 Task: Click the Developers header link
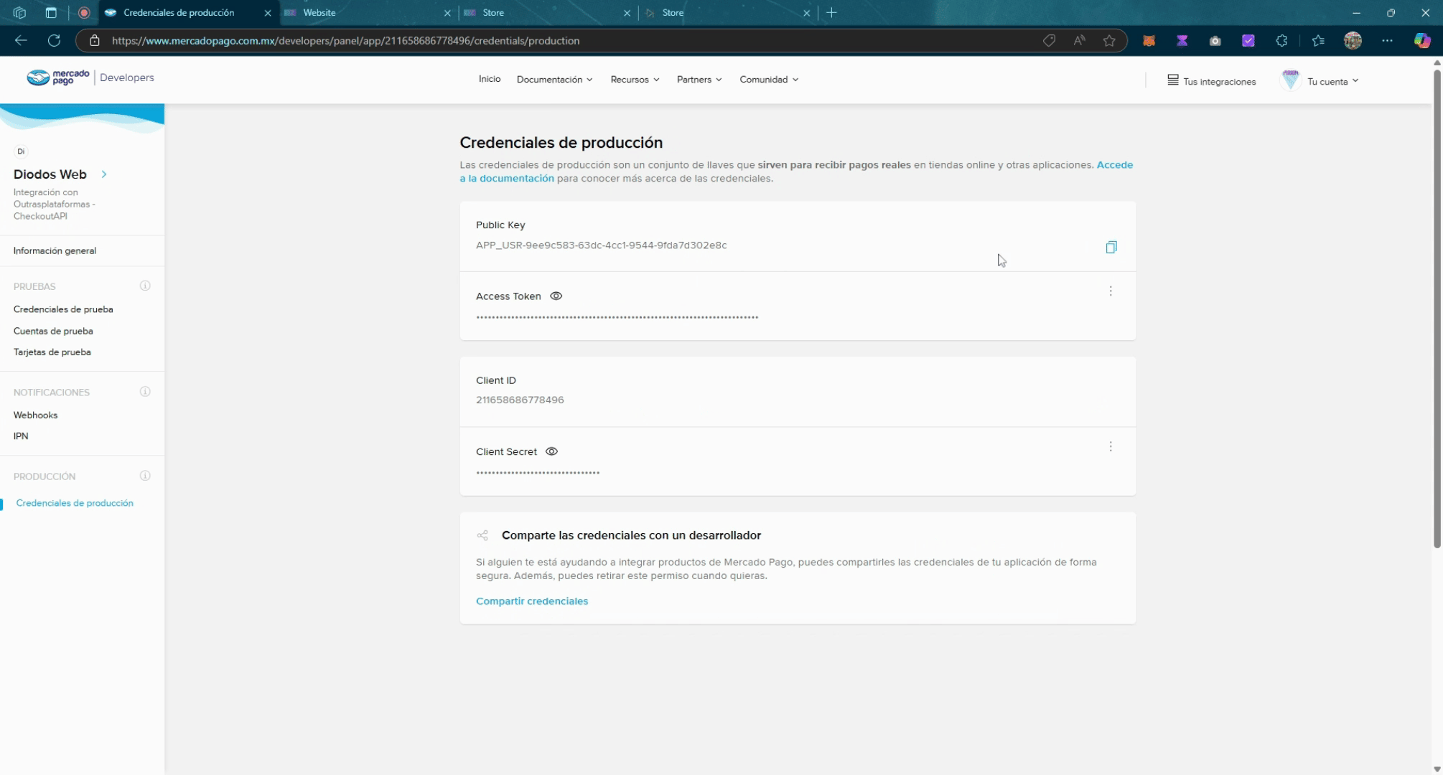pyautogui.click(x=127, y=77)
